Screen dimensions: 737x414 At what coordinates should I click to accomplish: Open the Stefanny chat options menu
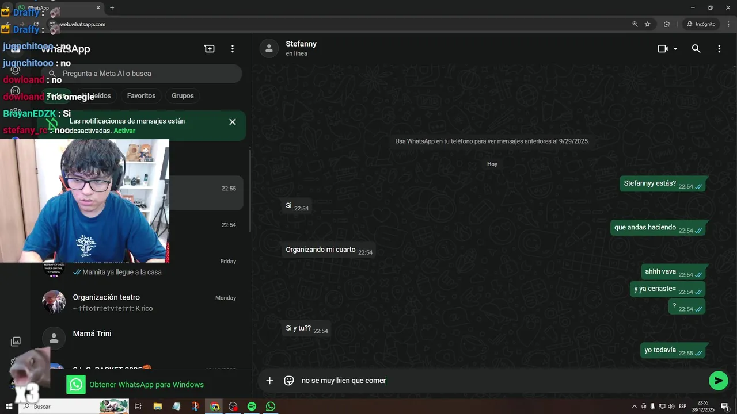pyautogui.click(x=719, y=49)
